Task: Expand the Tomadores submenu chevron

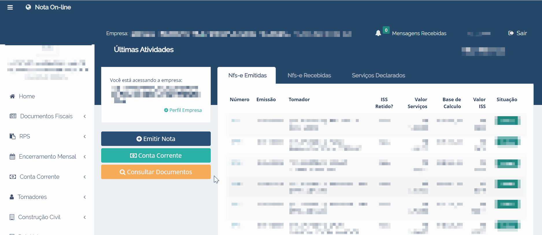Action: 85,197
